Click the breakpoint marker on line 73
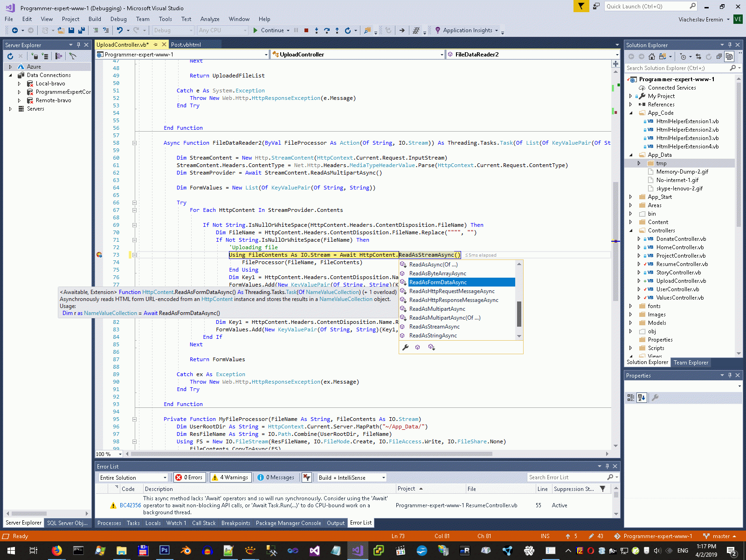 pyautogui.click(x=99, y=255)
